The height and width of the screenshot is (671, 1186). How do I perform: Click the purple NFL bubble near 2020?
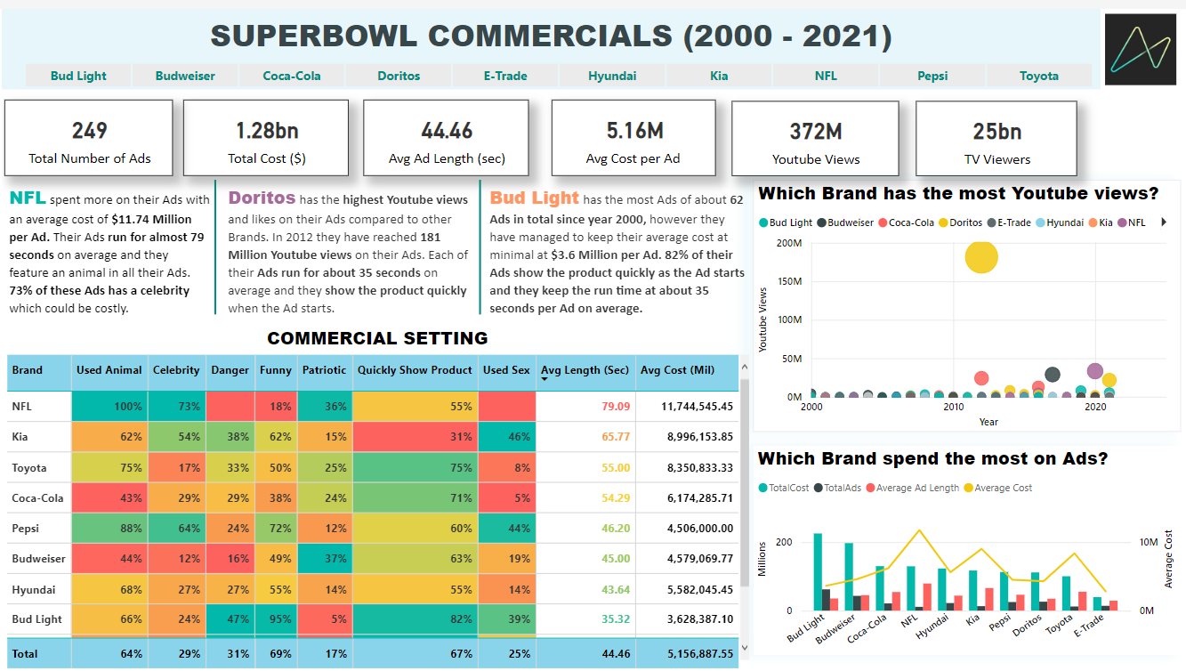coord(1095,371)
